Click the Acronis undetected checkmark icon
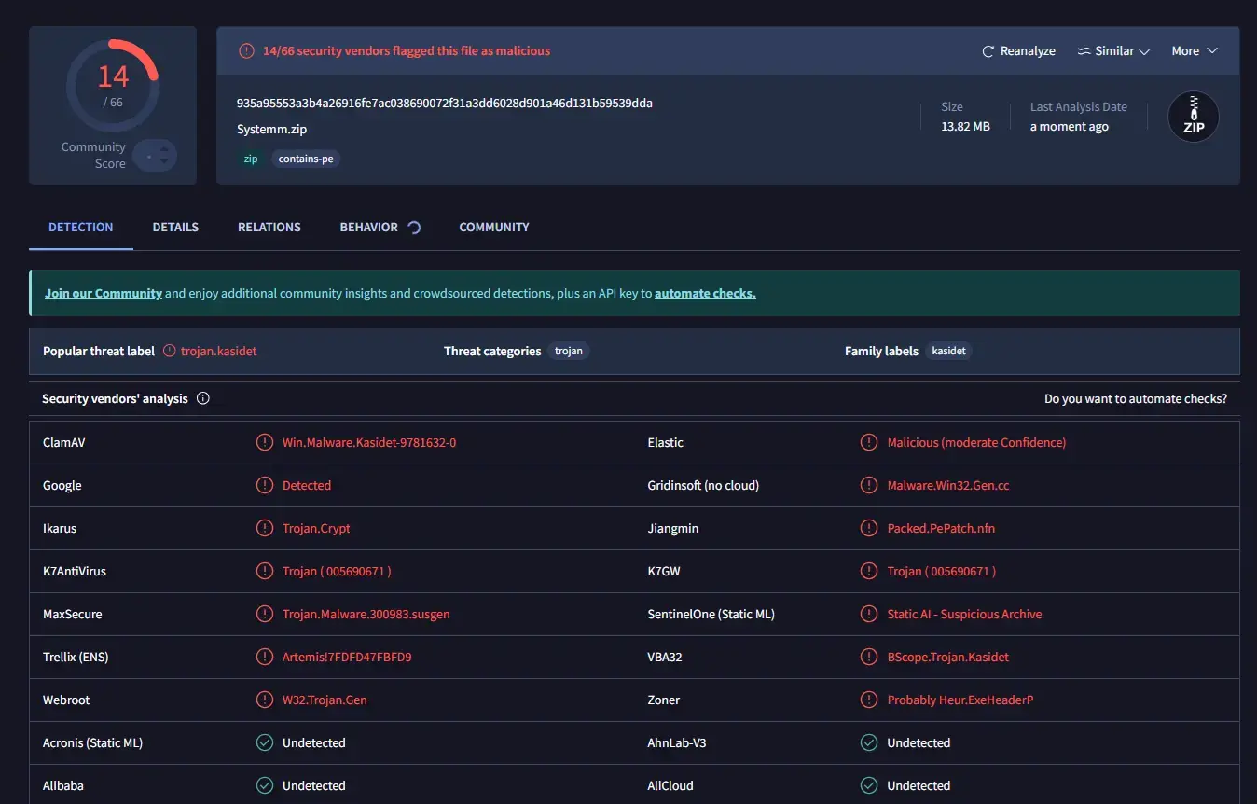 pyautogui.click(x=265, y=742)
